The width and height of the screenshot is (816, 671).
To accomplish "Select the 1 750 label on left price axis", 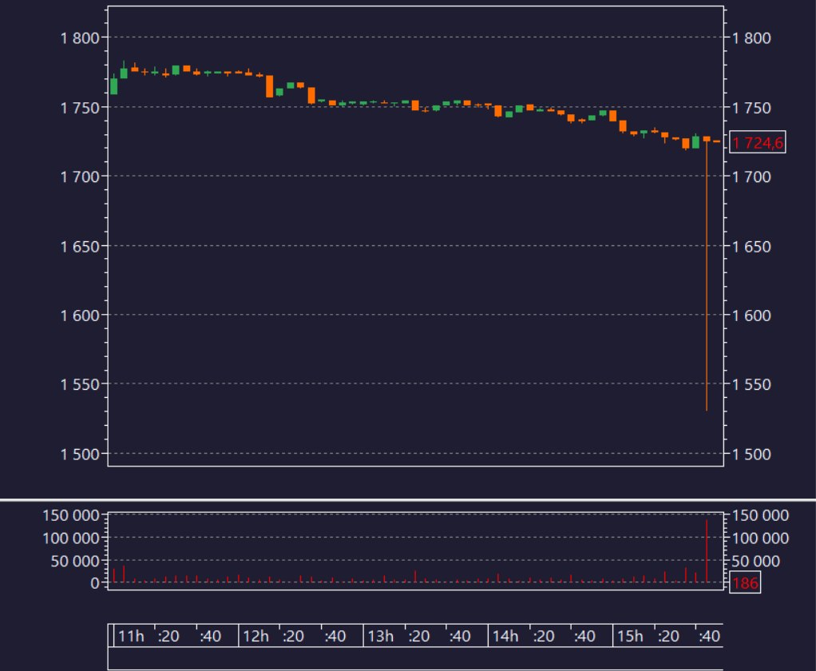I will click(x=80, y=108).
